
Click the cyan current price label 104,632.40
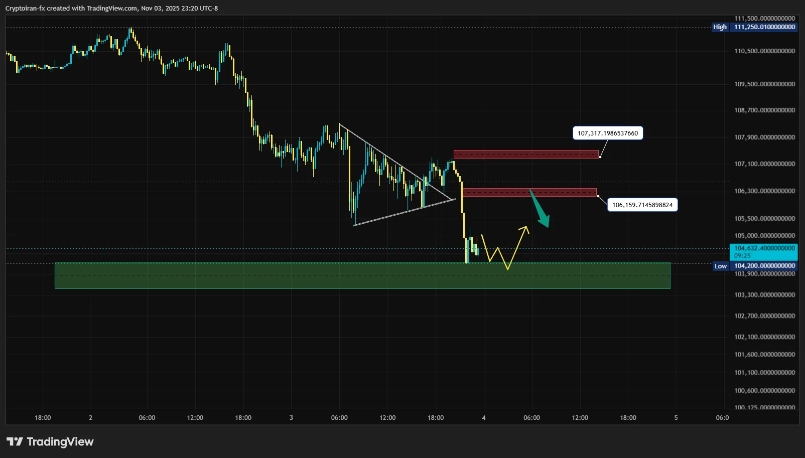tap(764, 251)
